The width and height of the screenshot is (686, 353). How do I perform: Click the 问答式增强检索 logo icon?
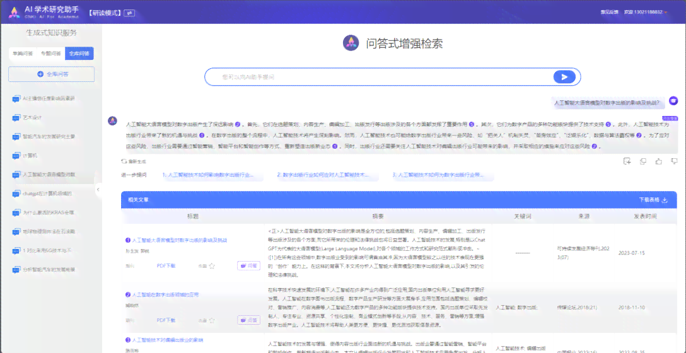(x=351, y=43)
